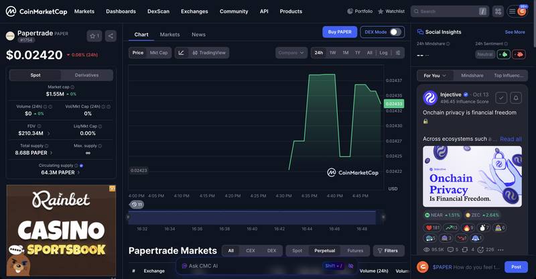React with fire emoji on Injective post
Viewport: 536px width, 279px height.
pyautogui.click(x=468, y=227)
